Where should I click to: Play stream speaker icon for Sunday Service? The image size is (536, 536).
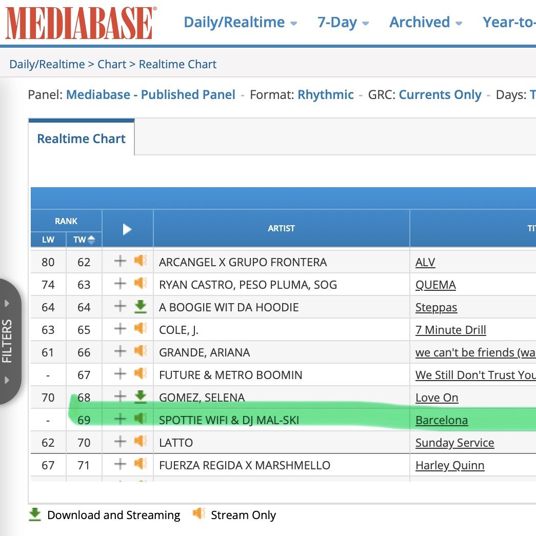coord(140,441)
